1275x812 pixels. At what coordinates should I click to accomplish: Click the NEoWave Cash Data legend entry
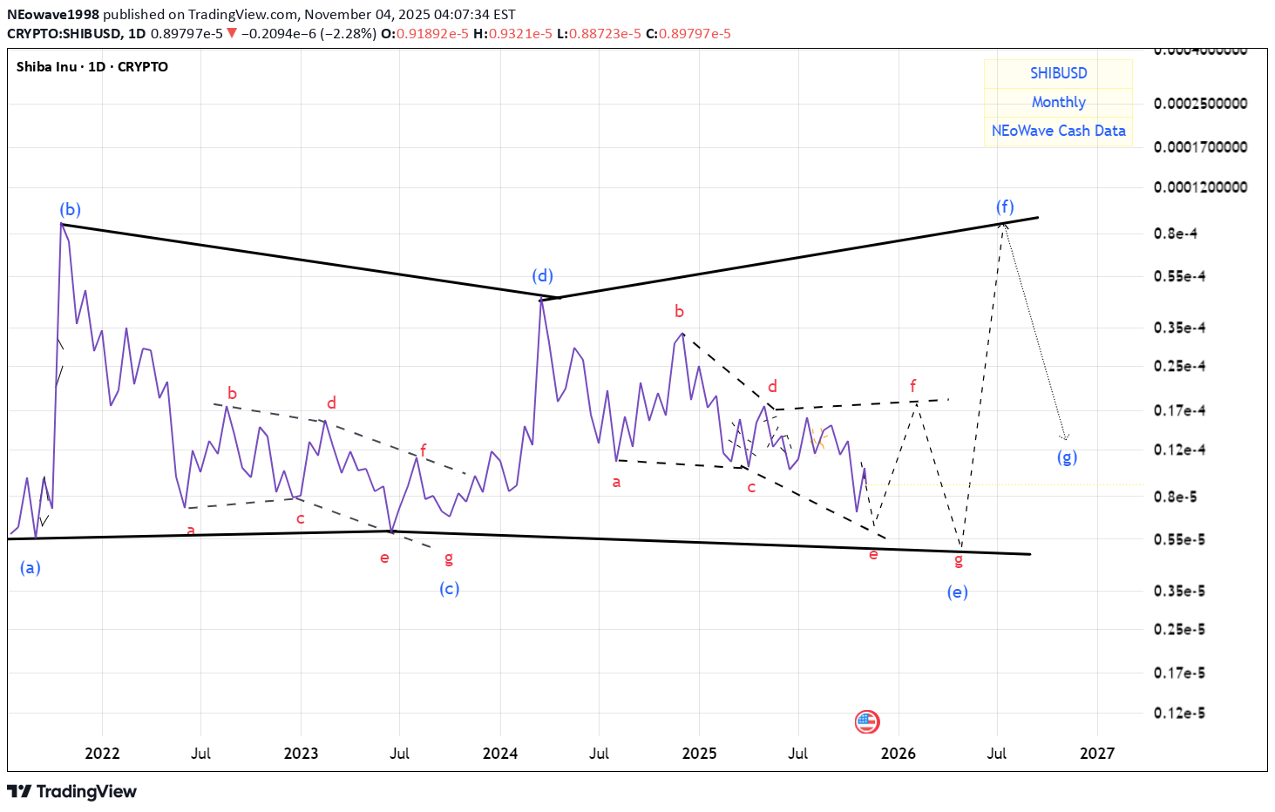pyautogui.click(x=1058, y=131)
